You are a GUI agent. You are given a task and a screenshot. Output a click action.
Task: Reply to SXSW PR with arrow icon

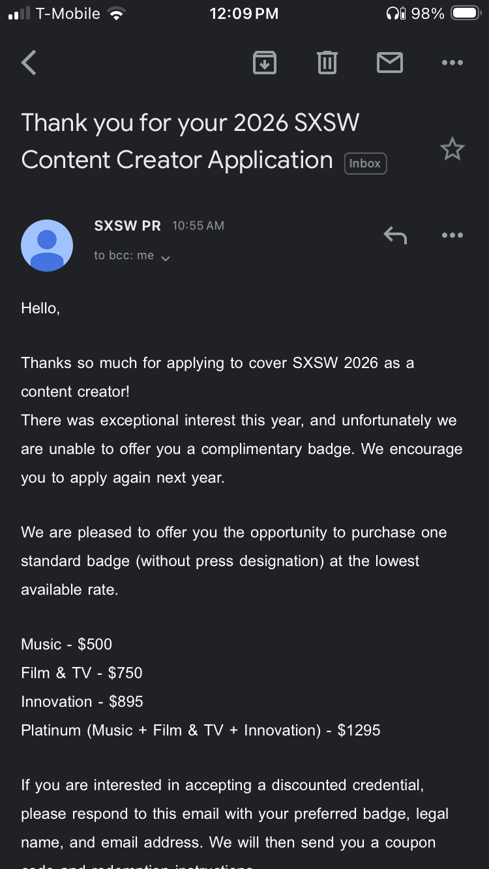(x=395, y=235)
